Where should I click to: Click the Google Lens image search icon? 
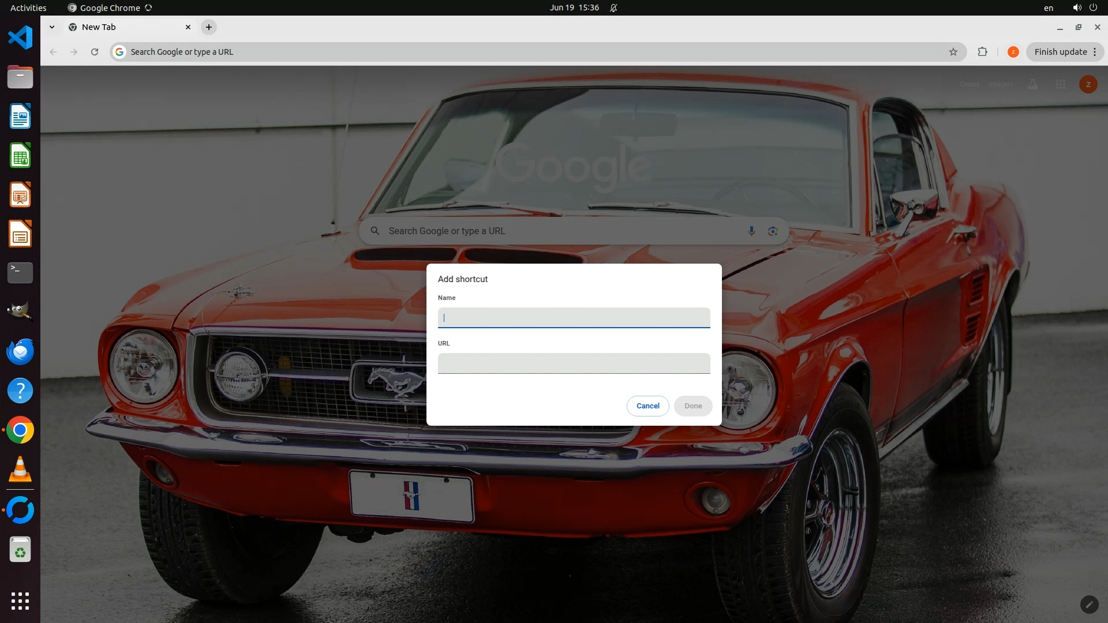click(x=773, y=231)
